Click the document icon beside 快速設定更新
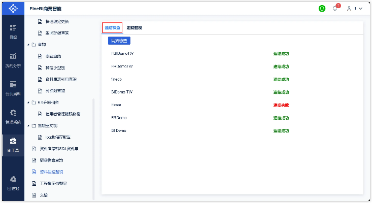The image size is (372, 203). (x=40, y=22)
